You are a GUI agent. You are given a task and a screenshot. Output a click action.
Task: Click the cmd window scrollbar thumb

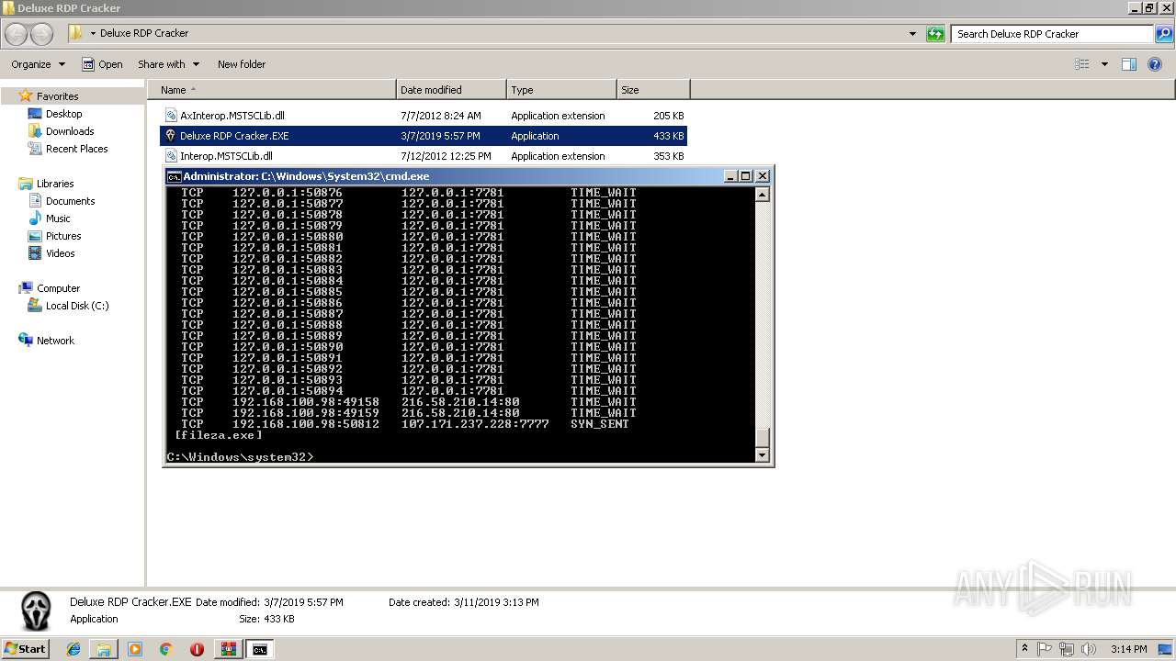(x=762, y=437)
